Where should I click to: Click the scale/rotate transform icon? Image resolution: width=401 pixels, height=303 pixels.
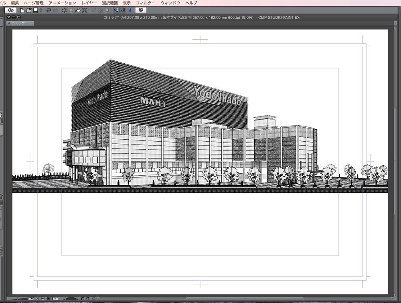click(x=85, y=10)
